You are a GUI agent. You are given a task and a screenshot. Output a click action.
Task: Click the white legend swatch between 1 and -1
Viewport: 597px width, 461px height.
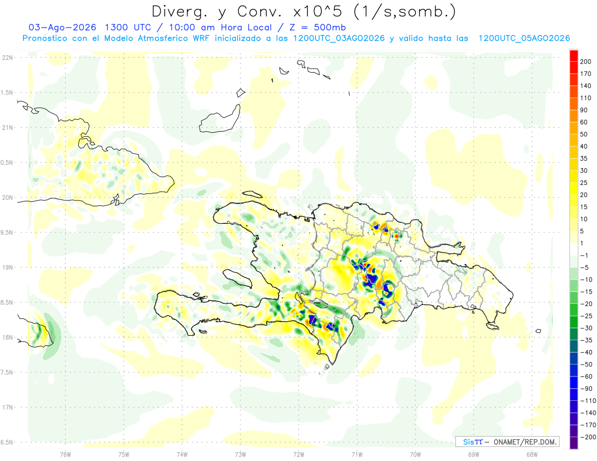574,249
